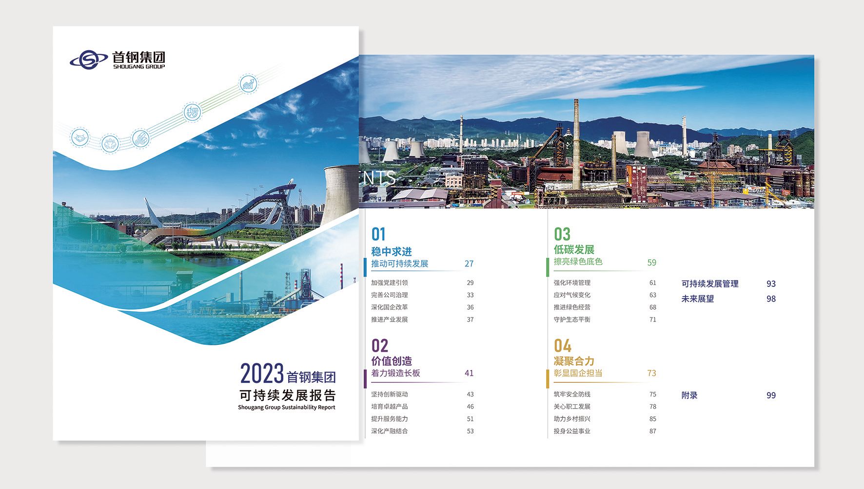
Task: Click page number 63
Action: [x=653, y=295]
